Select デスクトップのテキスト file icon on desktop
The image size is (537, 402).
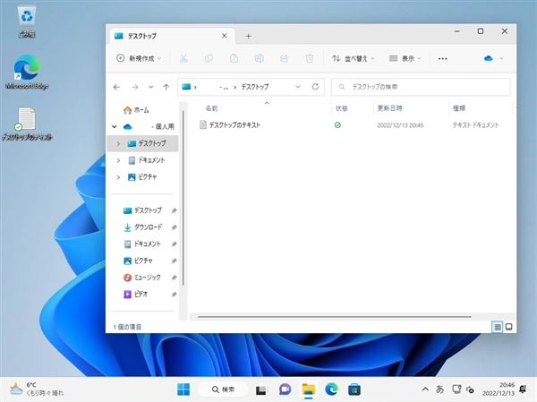[x=27, y=124]
